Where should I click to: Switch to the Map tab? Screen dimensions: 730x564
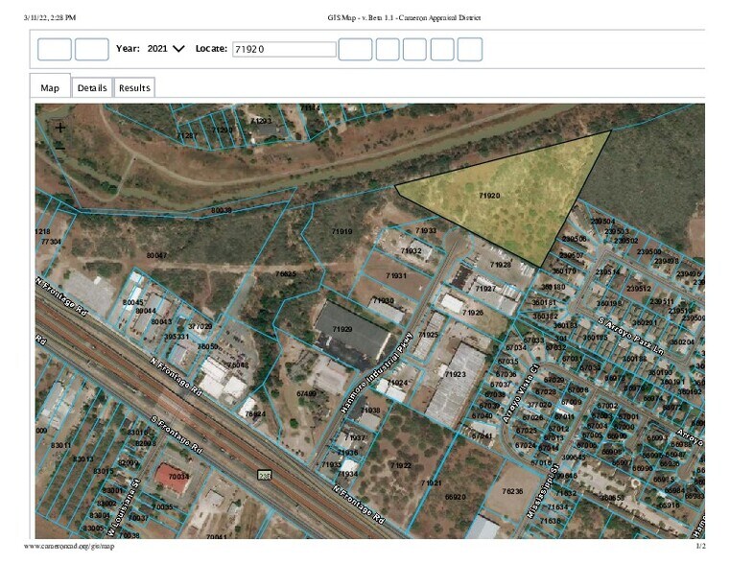[x=50, y=87]
